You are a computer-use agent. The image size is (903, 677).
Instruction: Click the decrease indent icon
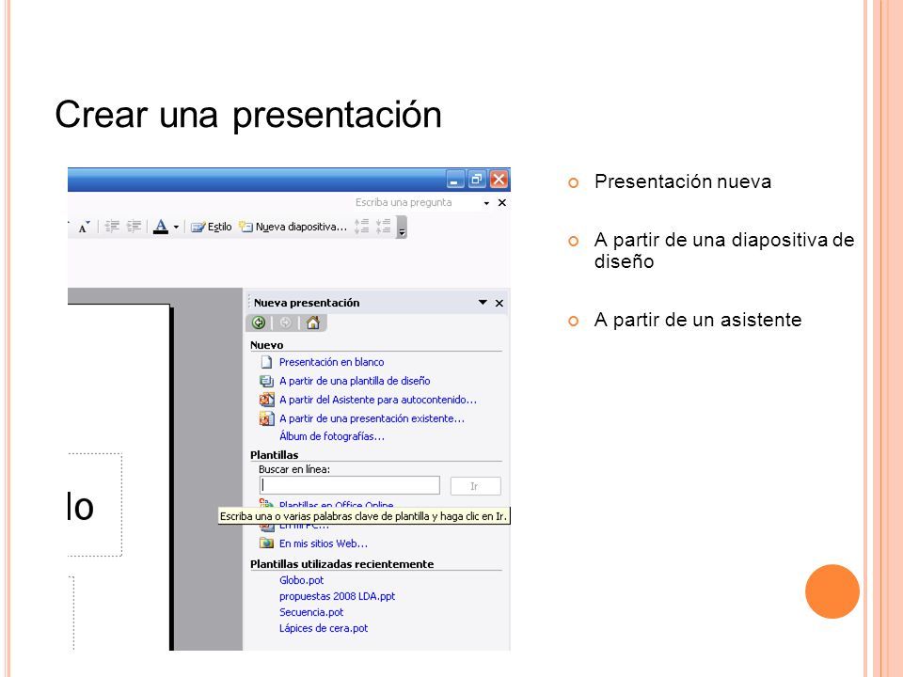click(x=112, y=227)
